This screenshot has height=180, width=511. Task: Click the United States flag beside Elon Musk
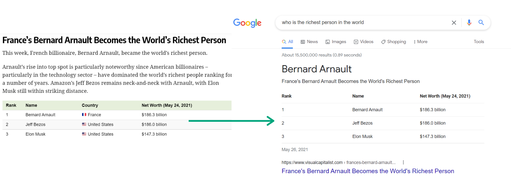[x=84, y=134]
